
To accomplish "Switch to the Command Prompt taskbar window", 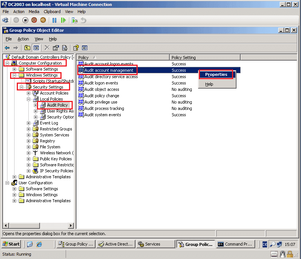I will coord(235,244).
